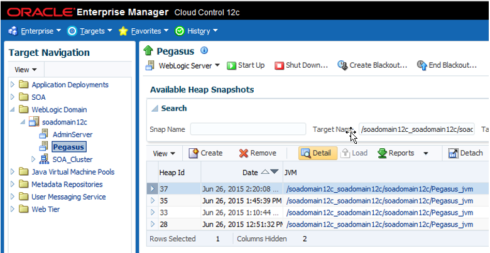This screenshot has height=253, width=490.
Task: Expand the User Messaging Service folder
Action: pyautogui.click(x=12, y=196)
